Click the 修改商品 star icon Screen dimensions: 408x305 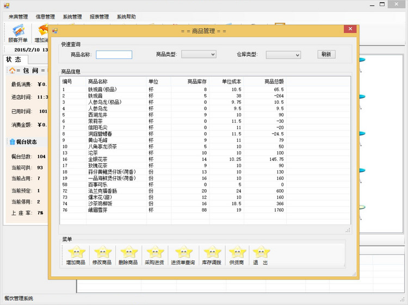[x=102, y=253]
